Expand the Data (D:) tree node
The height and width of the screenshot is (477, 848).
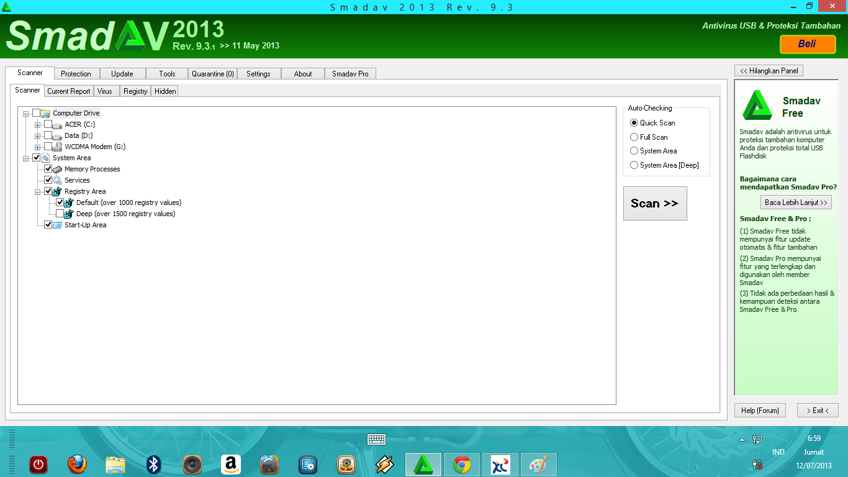[x=37, y=135]
